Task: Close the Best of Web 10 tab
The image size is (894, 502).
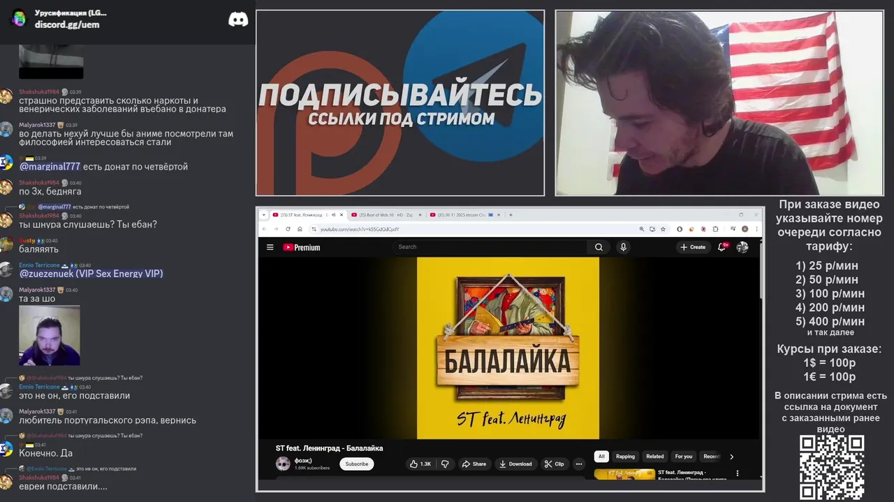Action: 420,215
